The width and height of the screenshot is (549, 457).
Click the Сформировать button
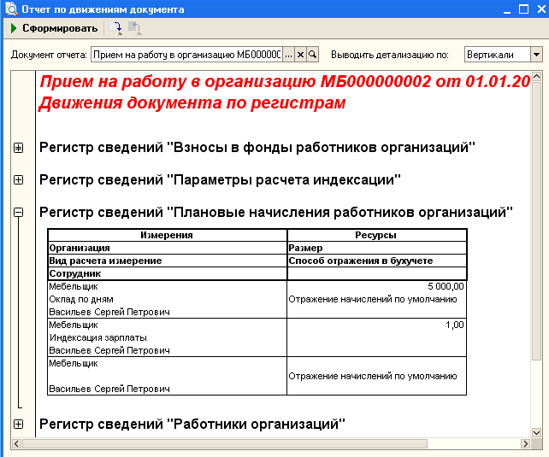tap(54, 28)
